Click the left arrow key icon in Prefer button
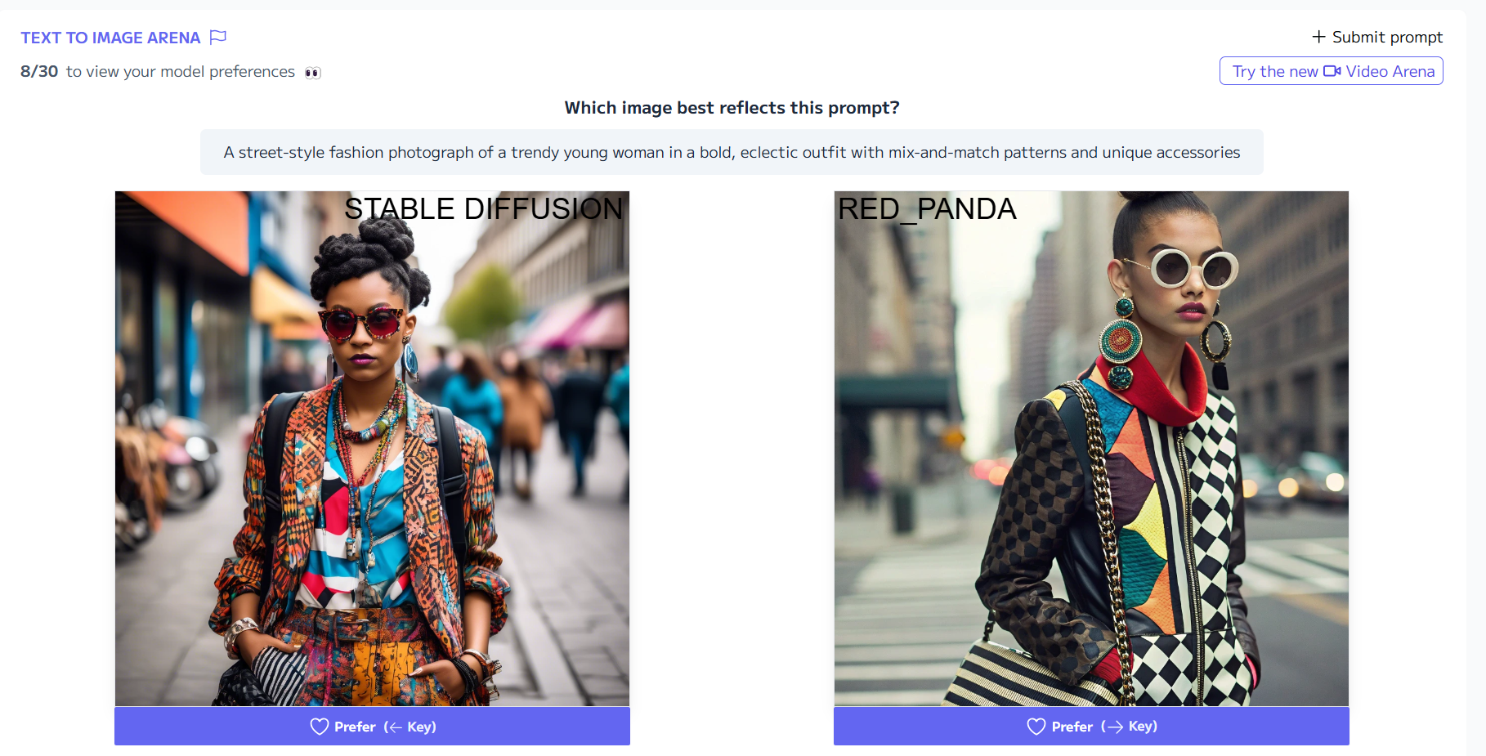 coord(395,727)
